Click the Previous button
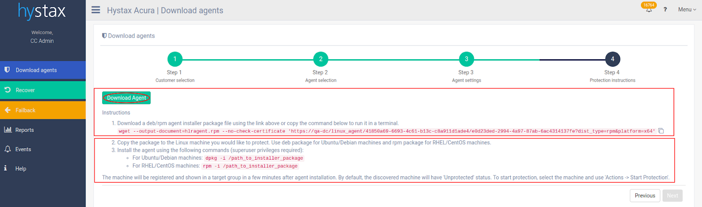702x207 pixels. click(x=645, y=196)
